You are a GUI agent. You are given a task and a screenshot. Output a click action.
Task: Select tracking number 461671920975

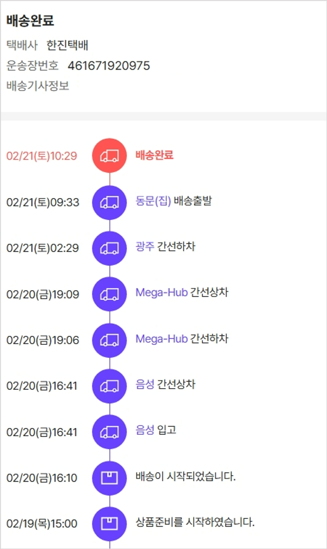(109, 66)
